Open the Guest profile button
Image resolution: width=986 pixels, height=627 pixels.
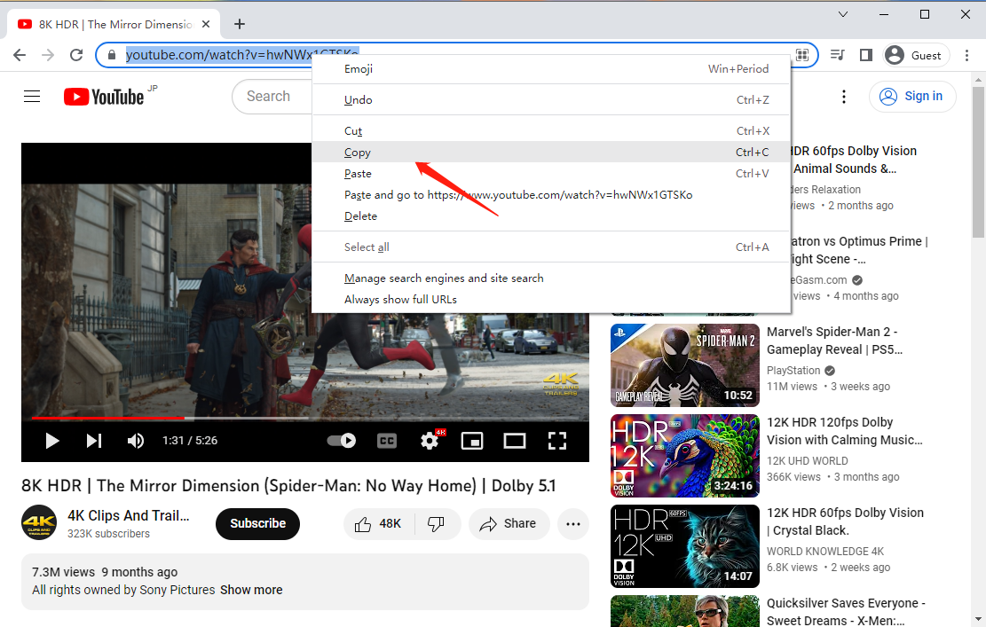pos(916,55)
